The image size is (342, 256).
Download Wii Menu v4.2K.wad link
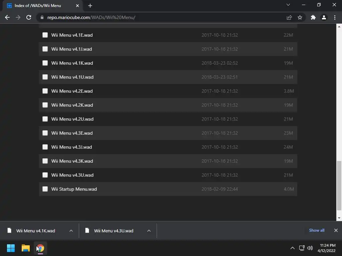pos(72,105)
